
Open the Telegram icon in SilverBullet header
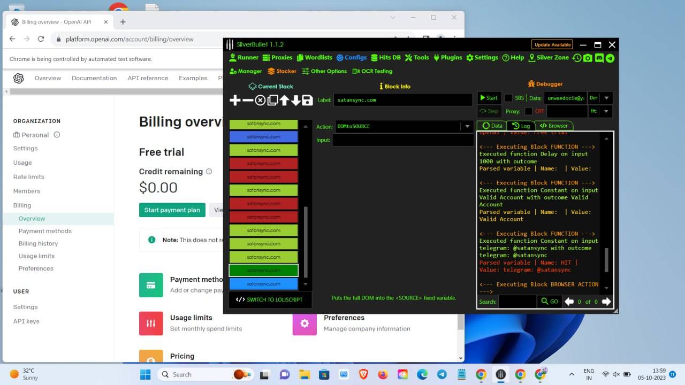[610, 58]
